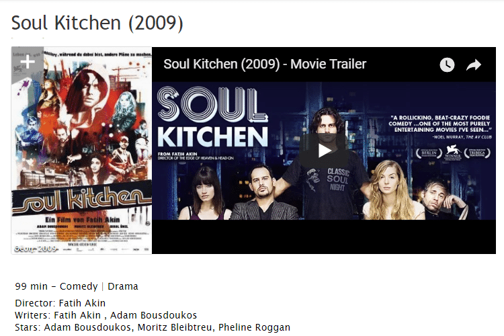Click Fatih Akin in the Writers line
Image resolution: width=504 pixels, height=336 pixels.
pos(77,315)
